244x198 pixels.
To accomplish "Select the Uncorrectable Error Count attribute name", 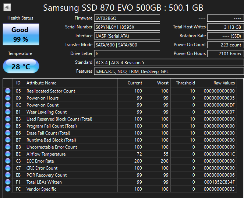I will tap(52, 147).
